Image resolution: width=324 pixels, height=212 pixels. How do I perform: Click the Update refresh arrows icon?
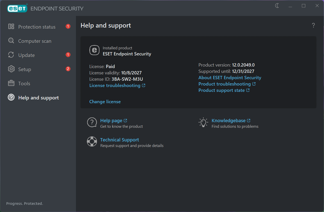(x=11, y=55)
